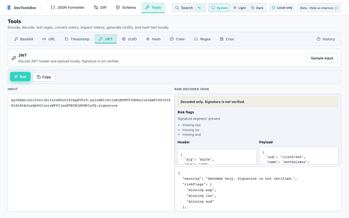
Task: Click the 'missing iss' bullet item
Action: pyautogui.click(x=191, y=130)
